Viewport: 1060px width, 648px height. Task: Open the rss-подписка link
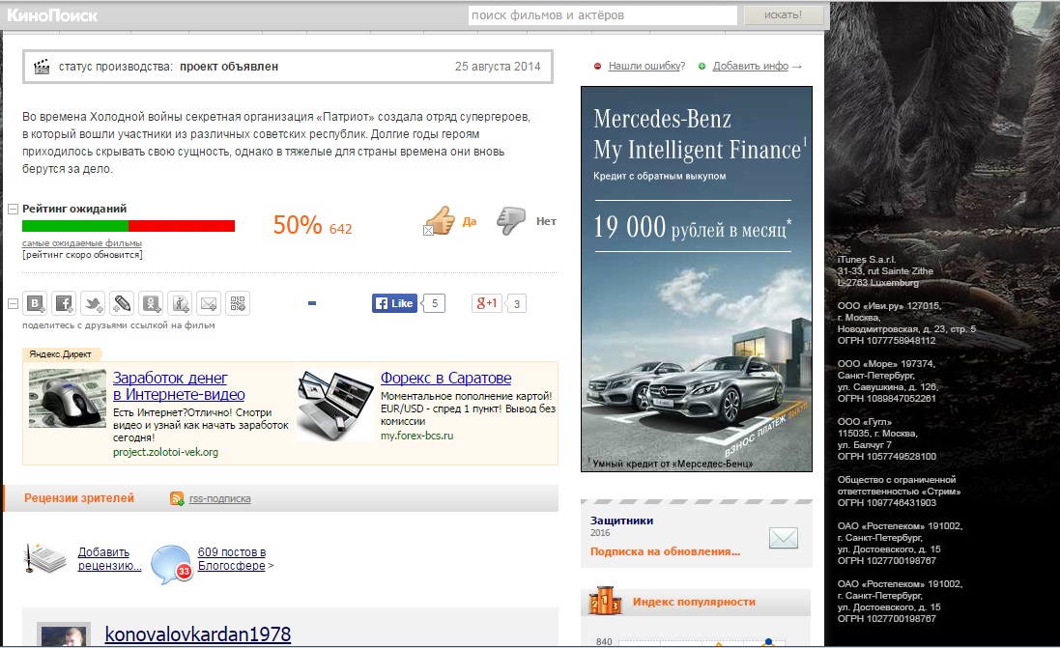[219, 498]
